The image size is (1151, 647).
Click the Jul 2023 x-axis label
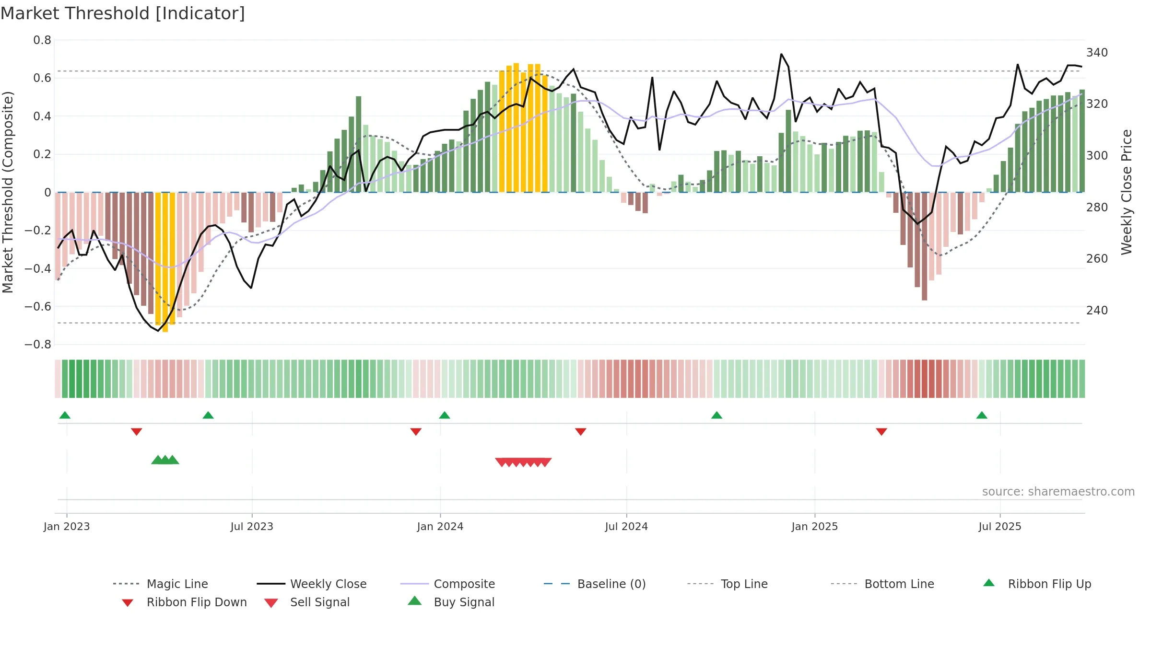point(252,527)
